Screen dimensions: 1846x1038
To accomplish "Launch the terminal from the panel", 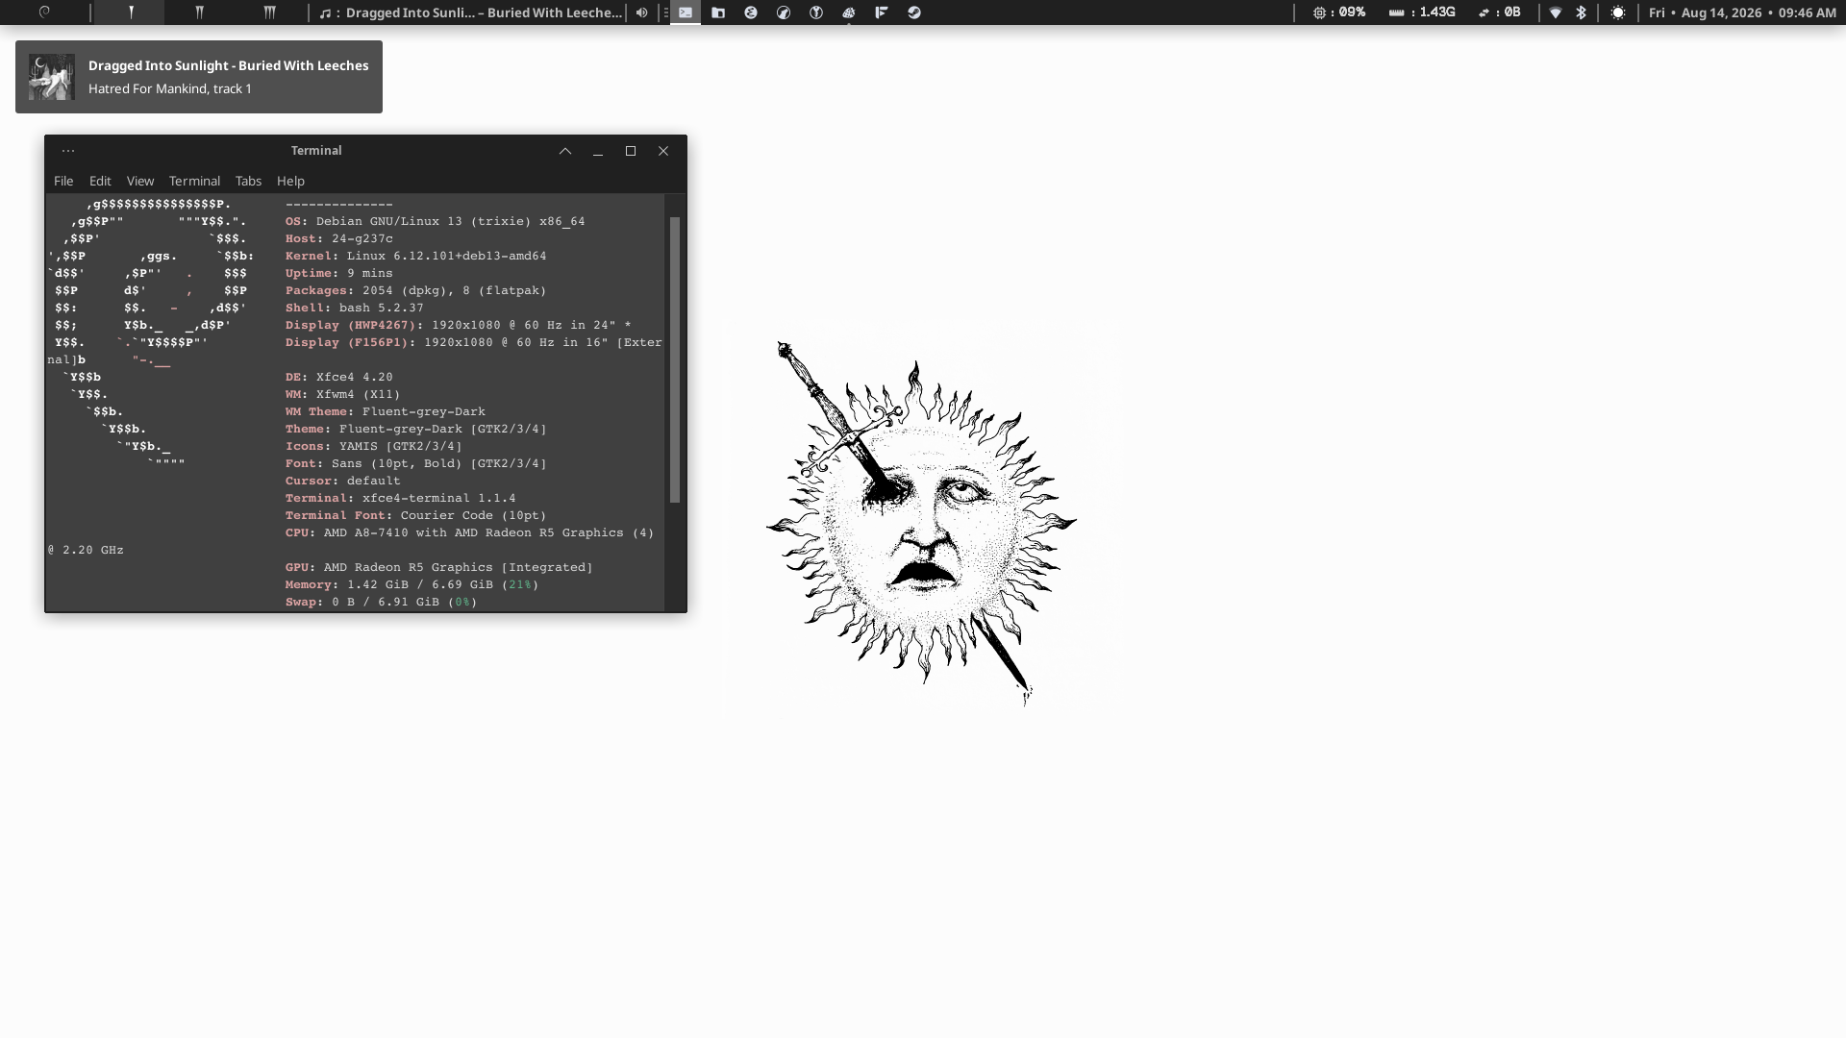I will 686,12.
